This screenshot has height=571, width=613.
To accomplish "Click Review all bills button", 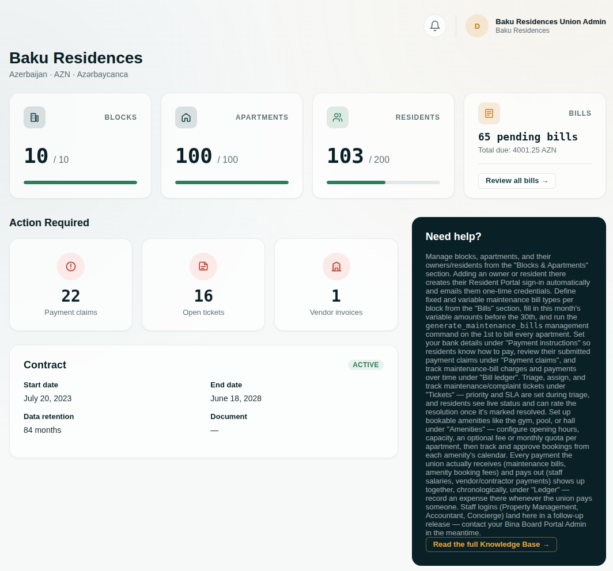I will [517, 181].
